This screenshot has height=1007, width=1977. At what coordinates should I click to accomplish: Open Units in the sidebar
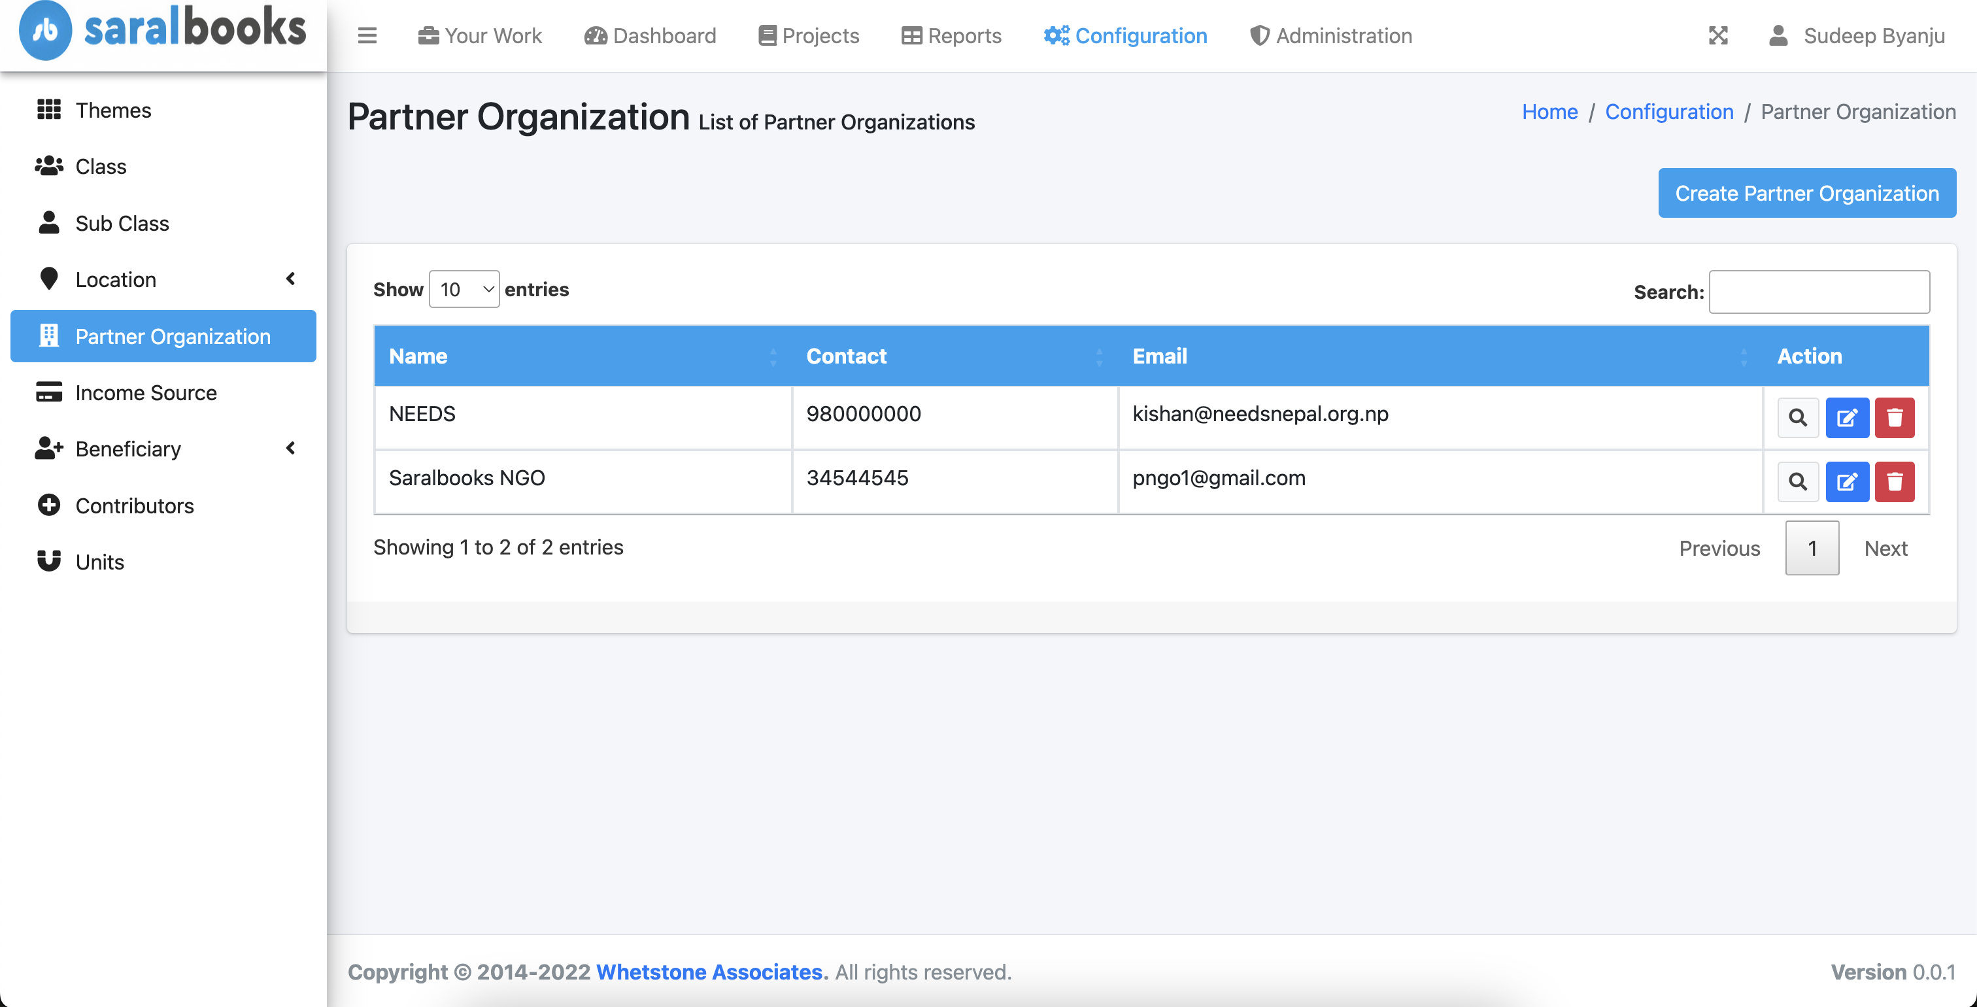tap(163, 562)
